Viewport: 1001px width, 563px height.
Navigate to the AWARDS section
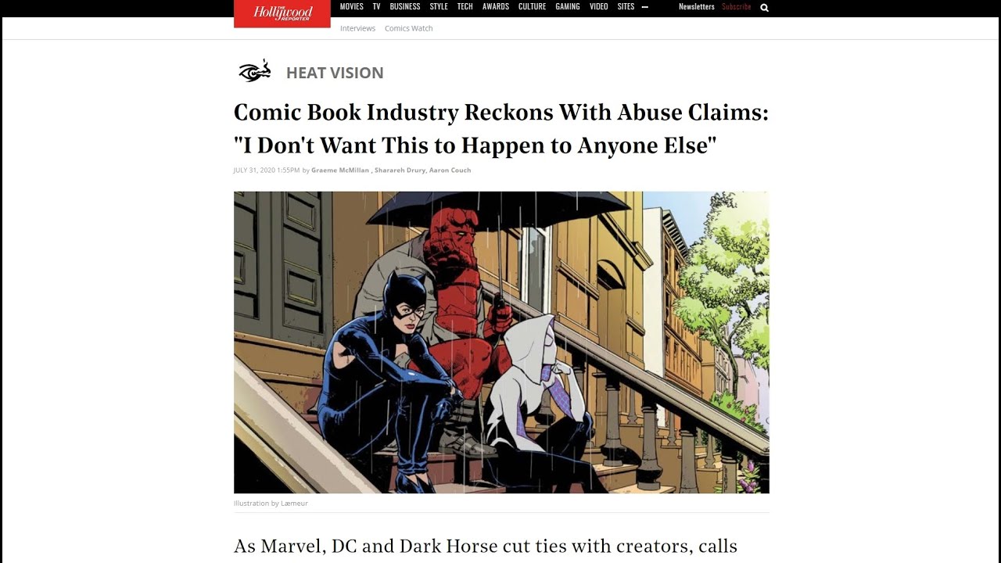(496, 6)
